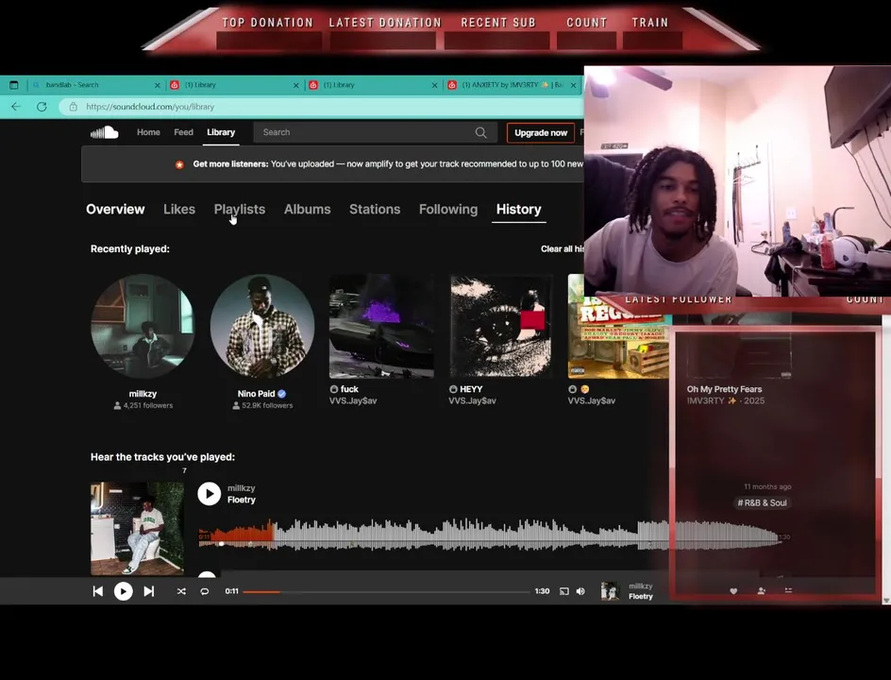Viewport: 891px width, 680px height.
Task: Like the current track with heart icon
Action: 733,591
